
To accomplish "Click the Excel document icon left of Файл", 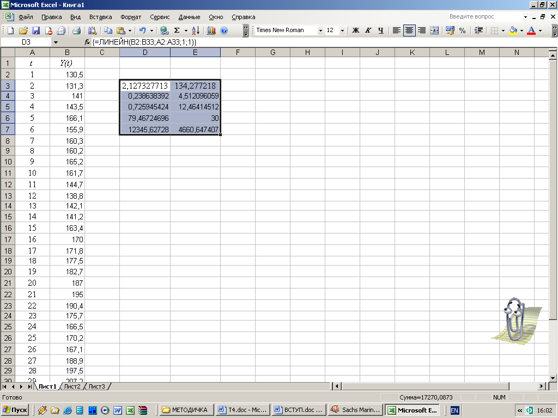I will pos(9,17).
